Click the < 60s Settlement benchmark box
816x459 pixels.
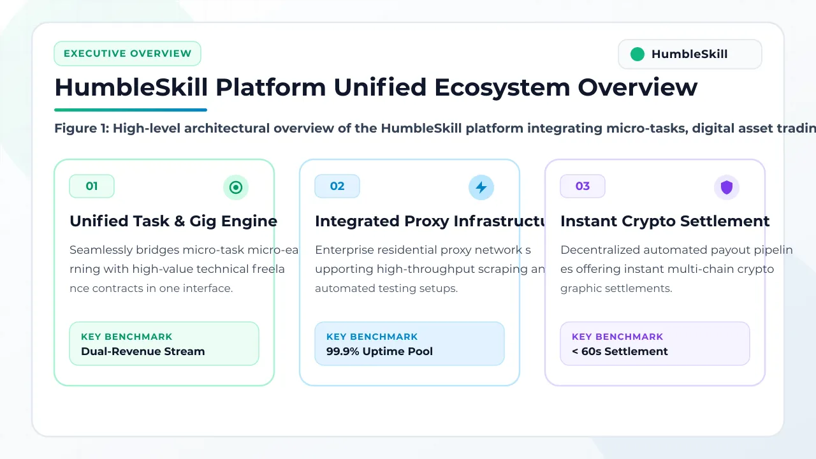[x=655, y=344]
